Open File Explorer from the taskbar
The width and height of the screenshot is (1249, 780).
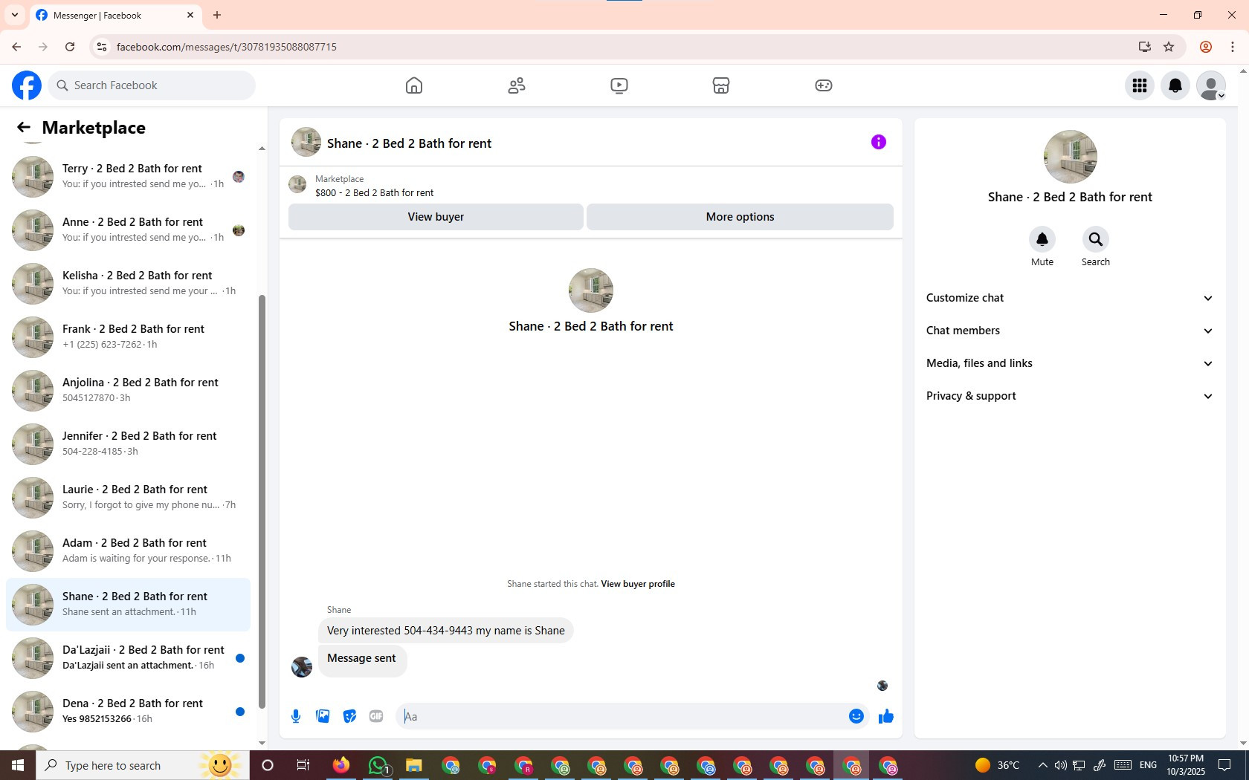414,765
